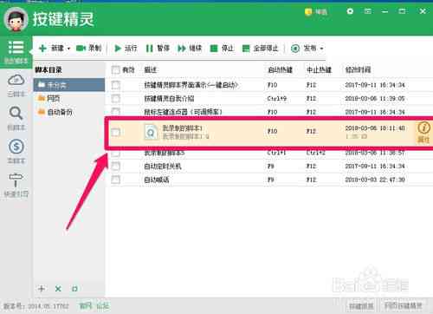
Task: Click the green plus 新建 toolbar icon
Action: (42, 48)
